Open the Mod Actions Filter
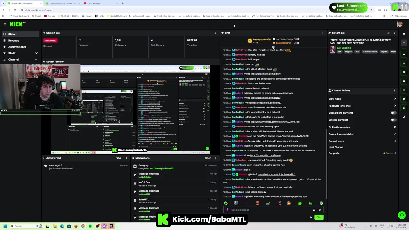The image size is (409, 230). [x=208, y=158]
